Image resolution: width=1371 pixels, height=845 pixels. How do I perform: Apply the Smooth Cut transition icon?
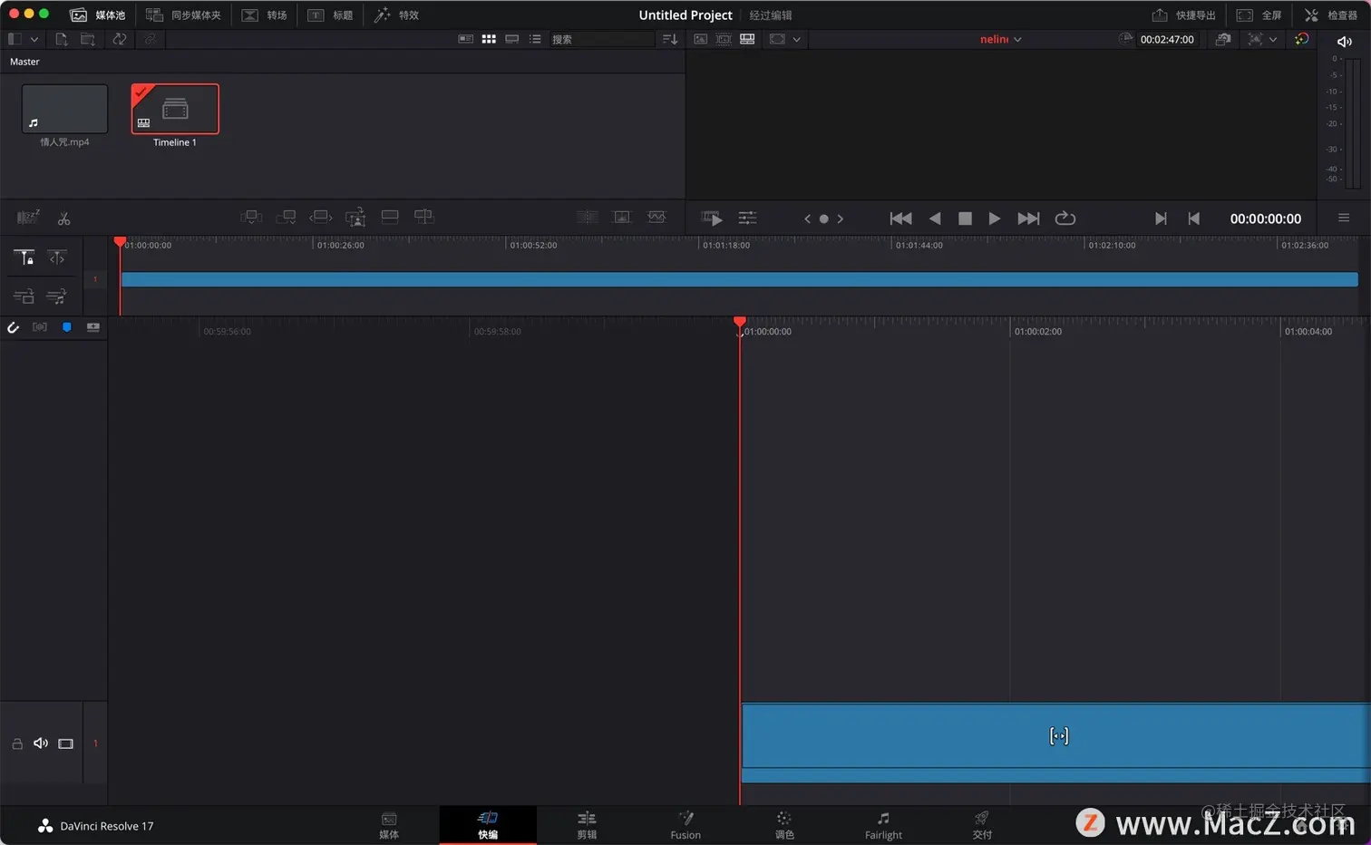pos(656,218)
